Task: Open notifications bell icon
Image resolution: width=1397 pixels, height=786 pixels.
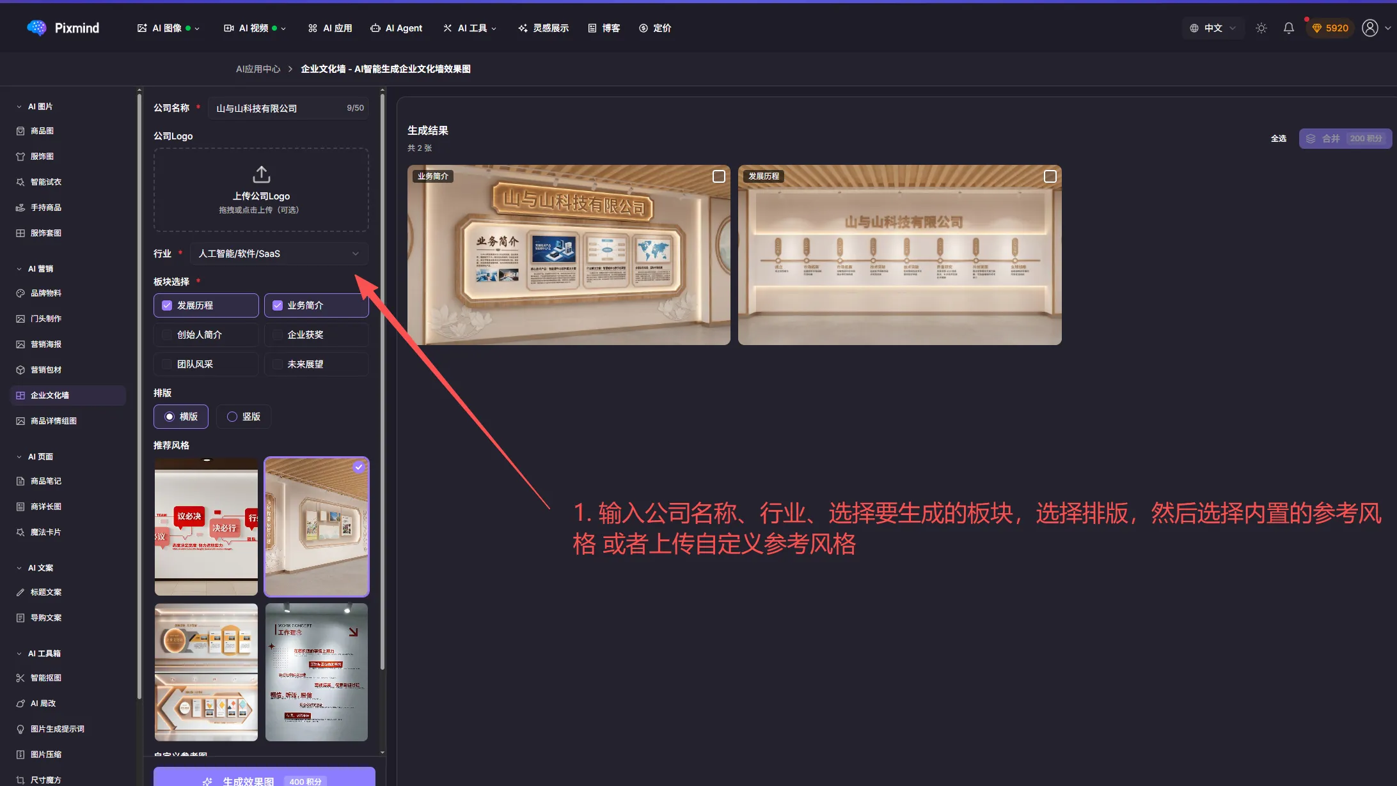Action: click(1288, 28)
